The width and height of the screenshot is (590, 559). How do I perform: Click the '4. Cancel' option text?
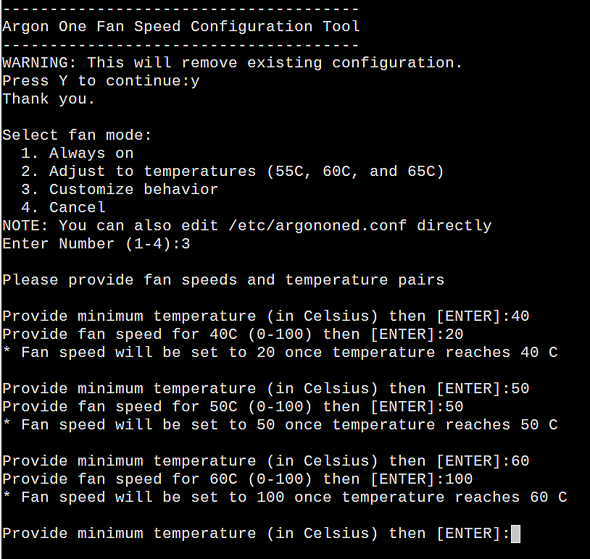[x=63, y=208]
